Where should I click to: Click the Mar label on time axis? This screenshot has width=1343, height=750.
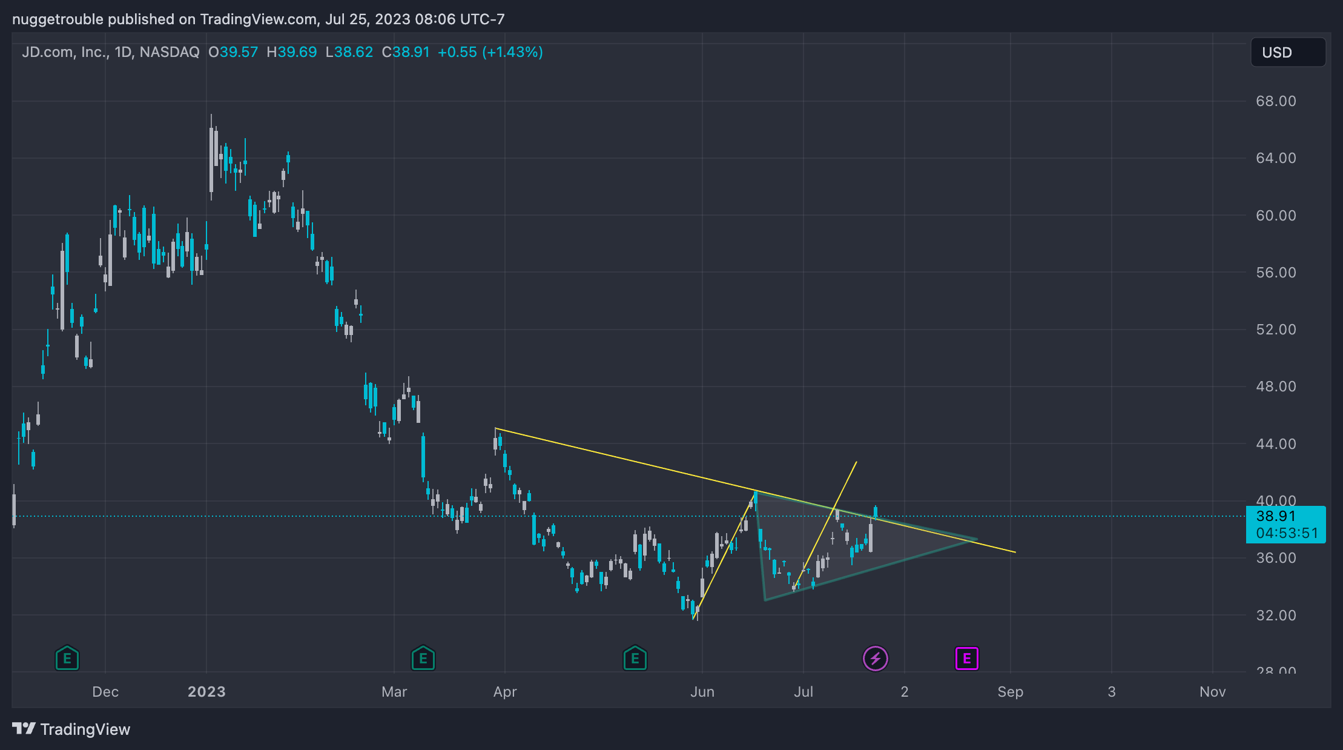point(394,692)
